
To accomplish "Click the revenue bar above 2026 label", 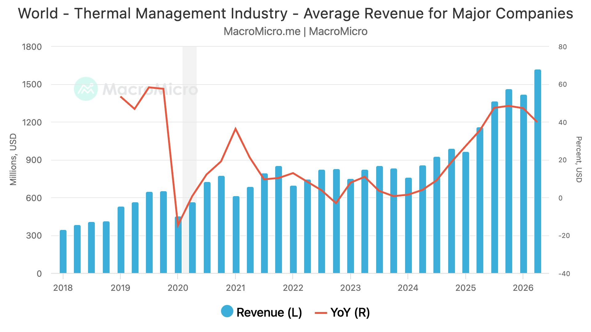I will coord(524,184).
